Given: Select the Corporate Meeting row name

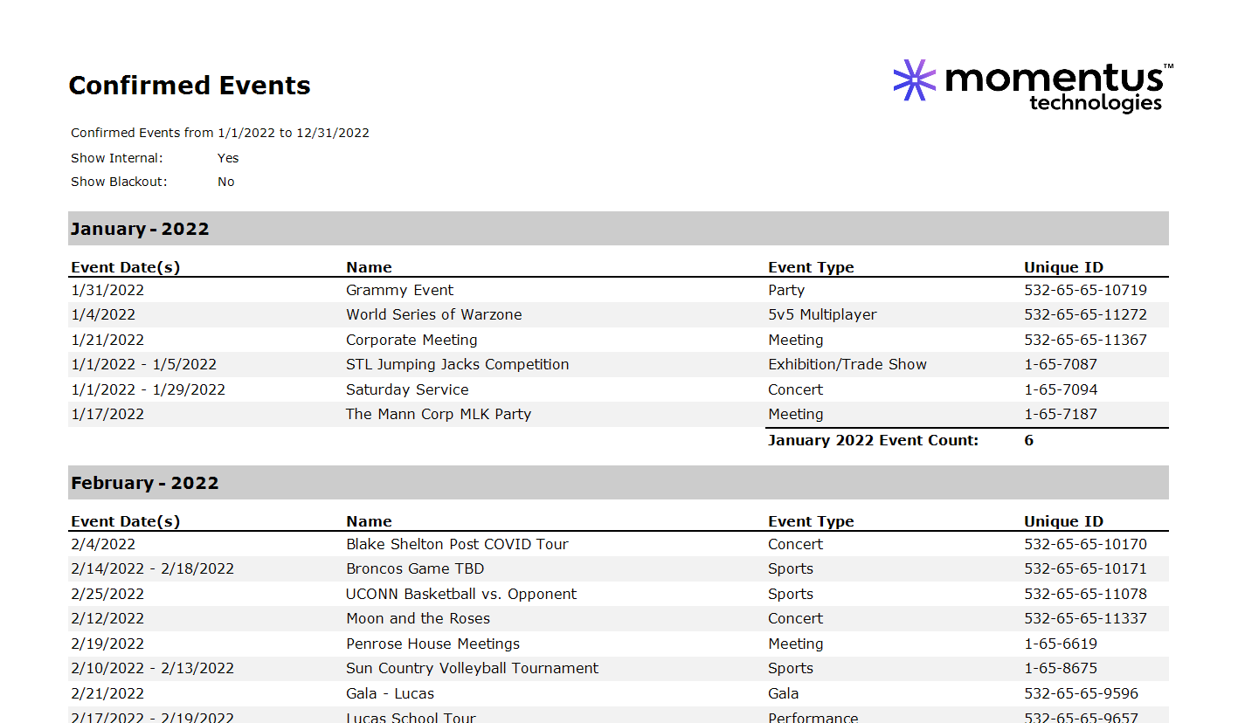Looking at the screenshot, I should [x=412, y=340].
